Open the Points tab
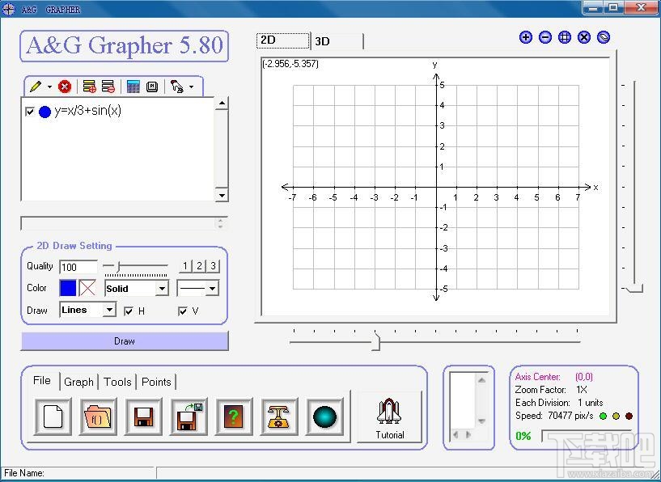Screen dimensions: 661x482 point(156,383)
